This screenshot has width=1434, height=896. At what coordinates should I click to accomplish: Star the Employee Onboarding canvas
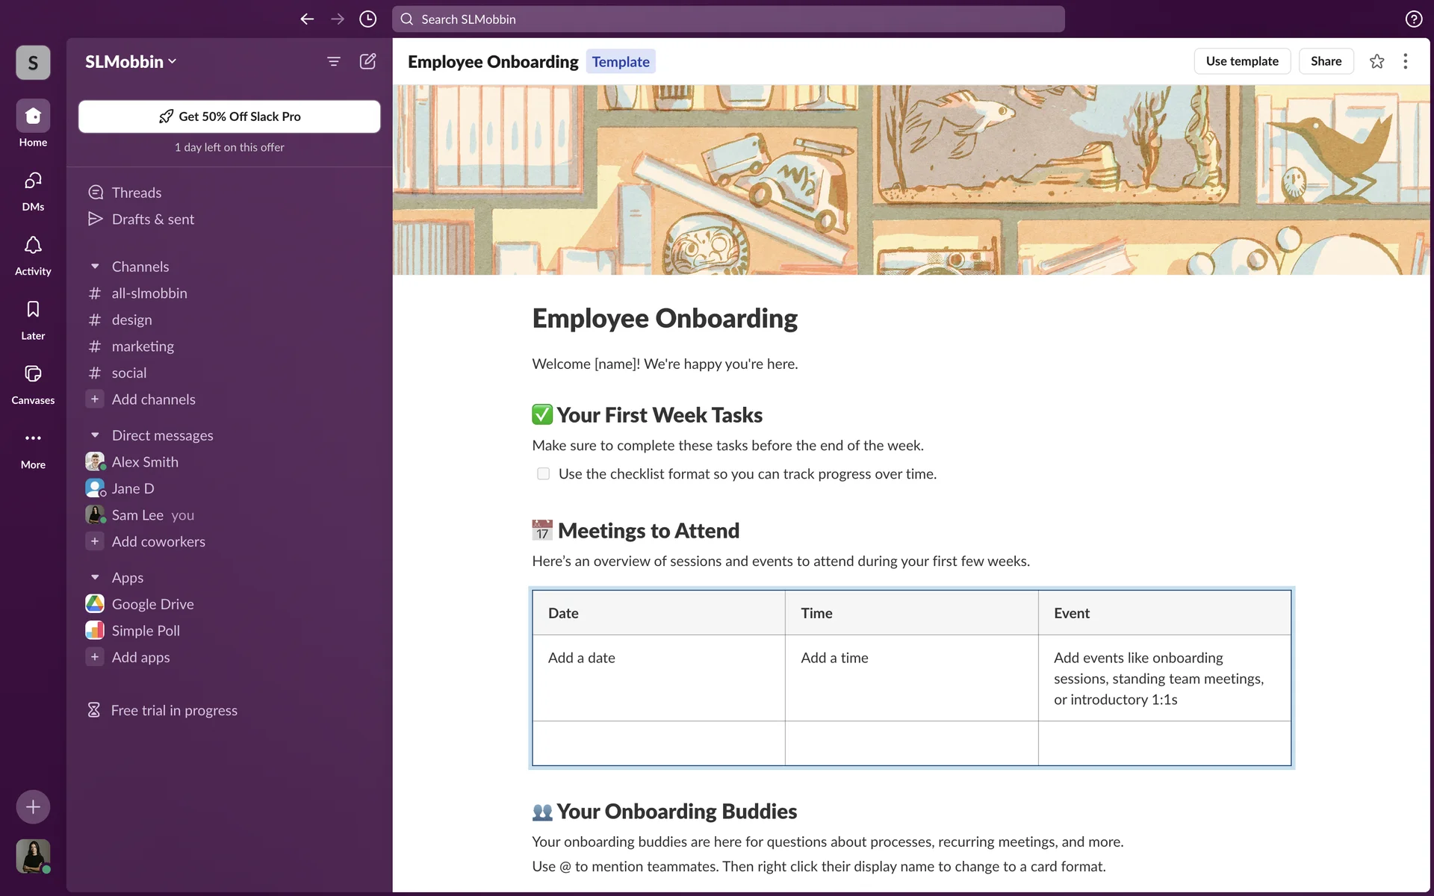pos(1376,61)
